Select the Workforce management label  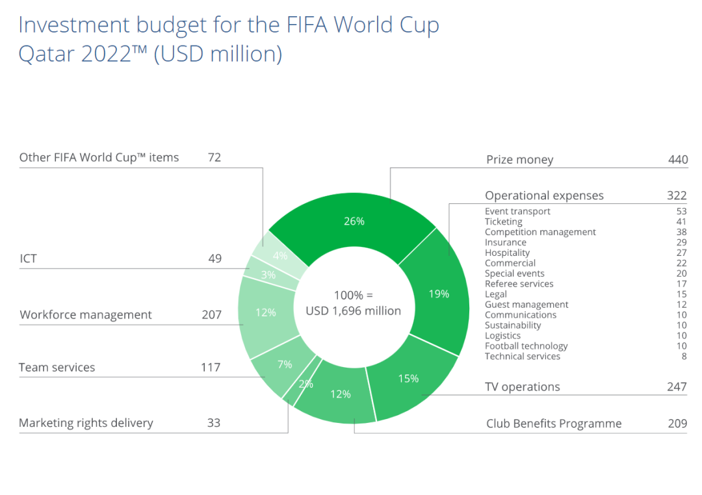[x=86, y=315]
